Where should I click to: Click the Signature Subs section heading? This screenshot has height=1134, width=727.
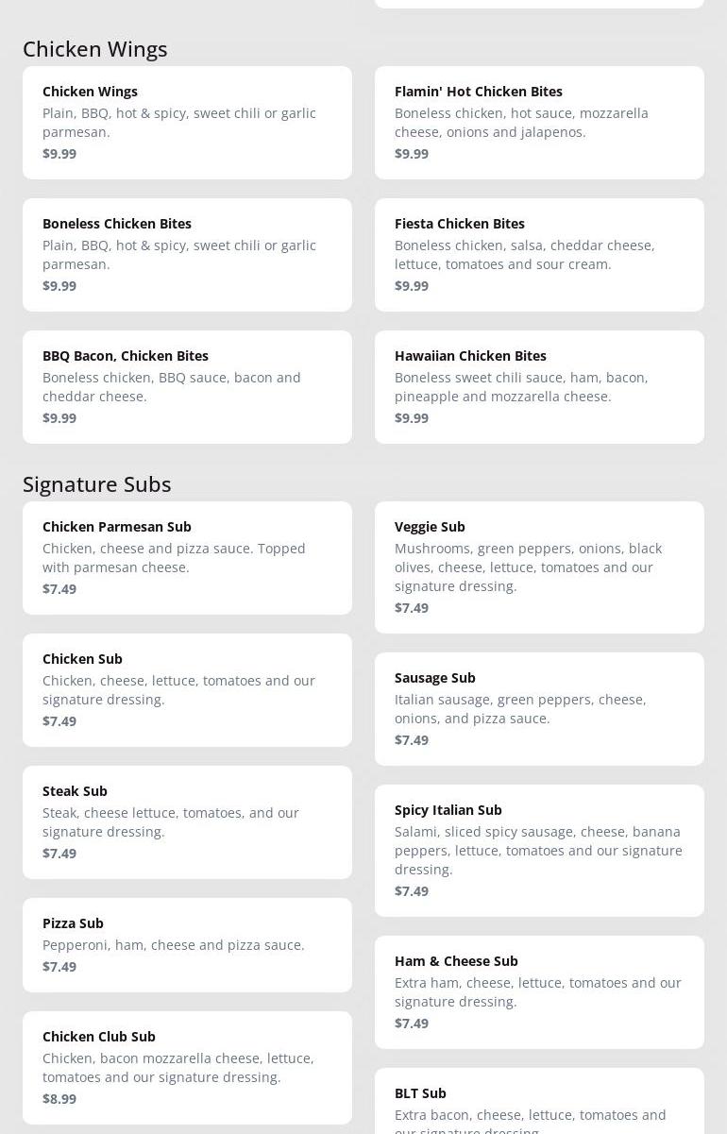pos(97,483)
